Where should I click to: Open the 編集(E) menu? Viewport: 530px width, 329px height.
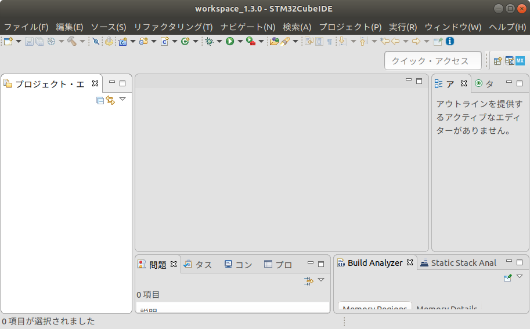click(69, 27)
